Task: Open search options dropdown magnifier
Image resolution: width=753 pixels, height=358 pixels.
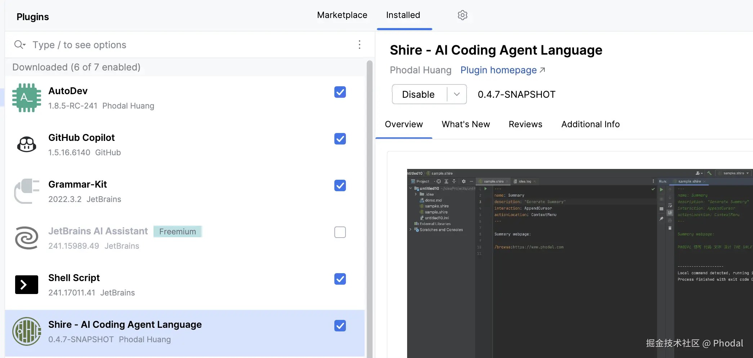Action: 20,45
